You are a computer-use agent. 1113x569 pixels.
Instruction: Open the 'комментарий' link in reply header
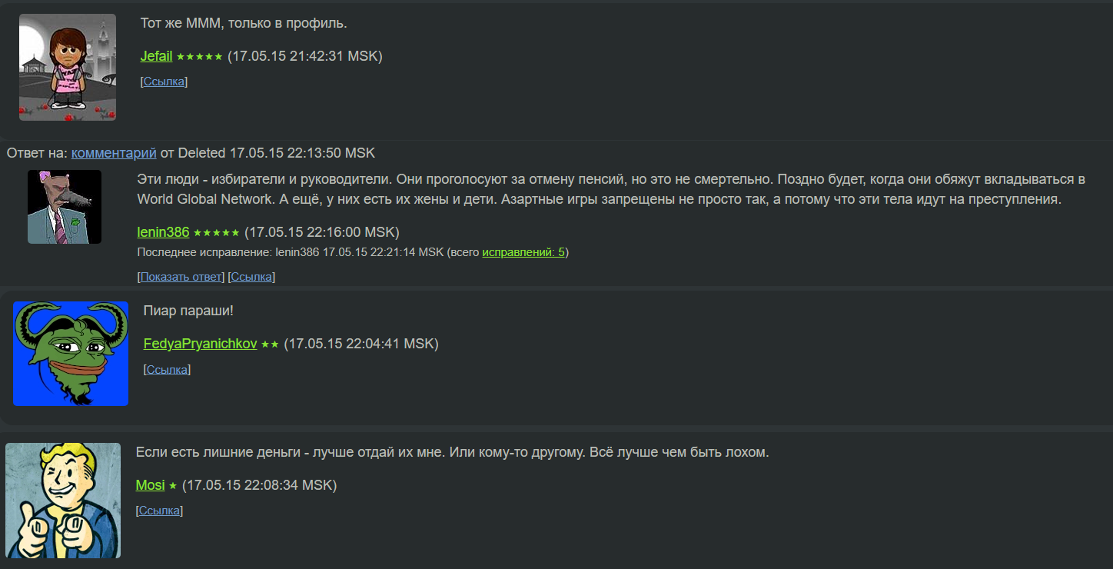[x=114, y=153]
